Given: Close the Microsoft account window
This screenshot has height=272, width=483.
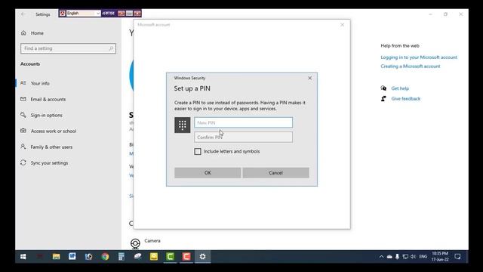Looking at the screenshot, I should click(x=342, y=25).
